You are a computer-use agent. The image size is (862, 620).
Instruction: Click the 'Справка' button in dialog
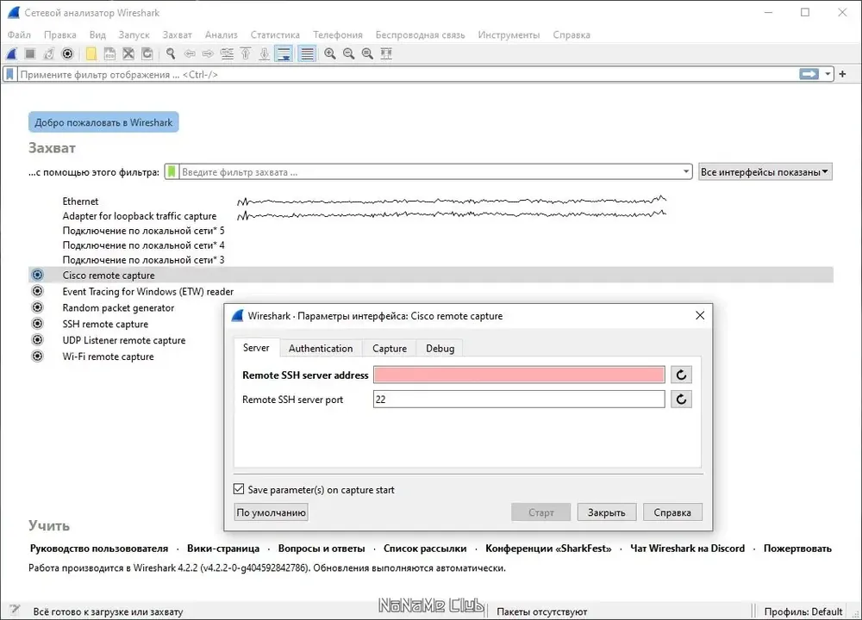click(x=672, y=512)
